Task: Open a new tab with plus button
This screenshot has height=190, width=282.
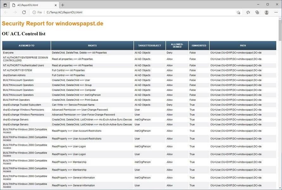Action: (x=63, y=5)
